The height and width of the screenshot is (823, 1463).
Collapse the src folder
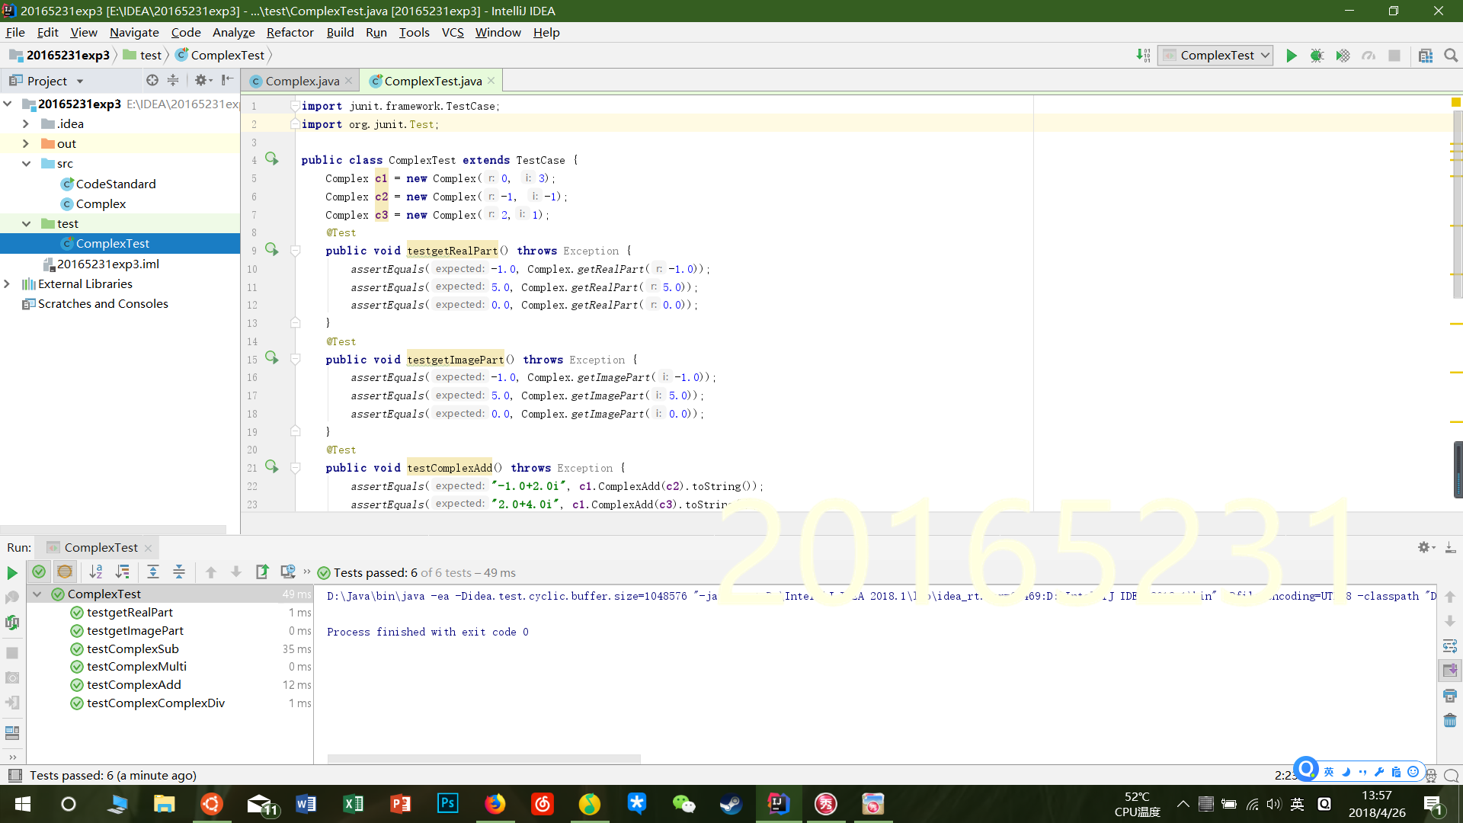click(x=26, y=164)
